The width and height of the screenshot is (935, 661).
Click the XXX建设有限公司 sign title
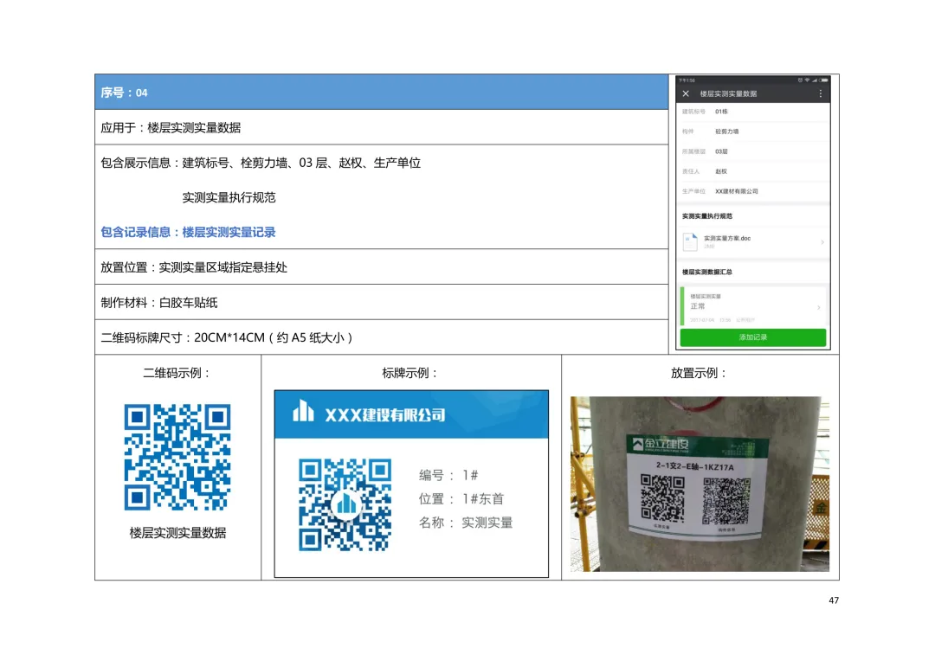[385, 414]
